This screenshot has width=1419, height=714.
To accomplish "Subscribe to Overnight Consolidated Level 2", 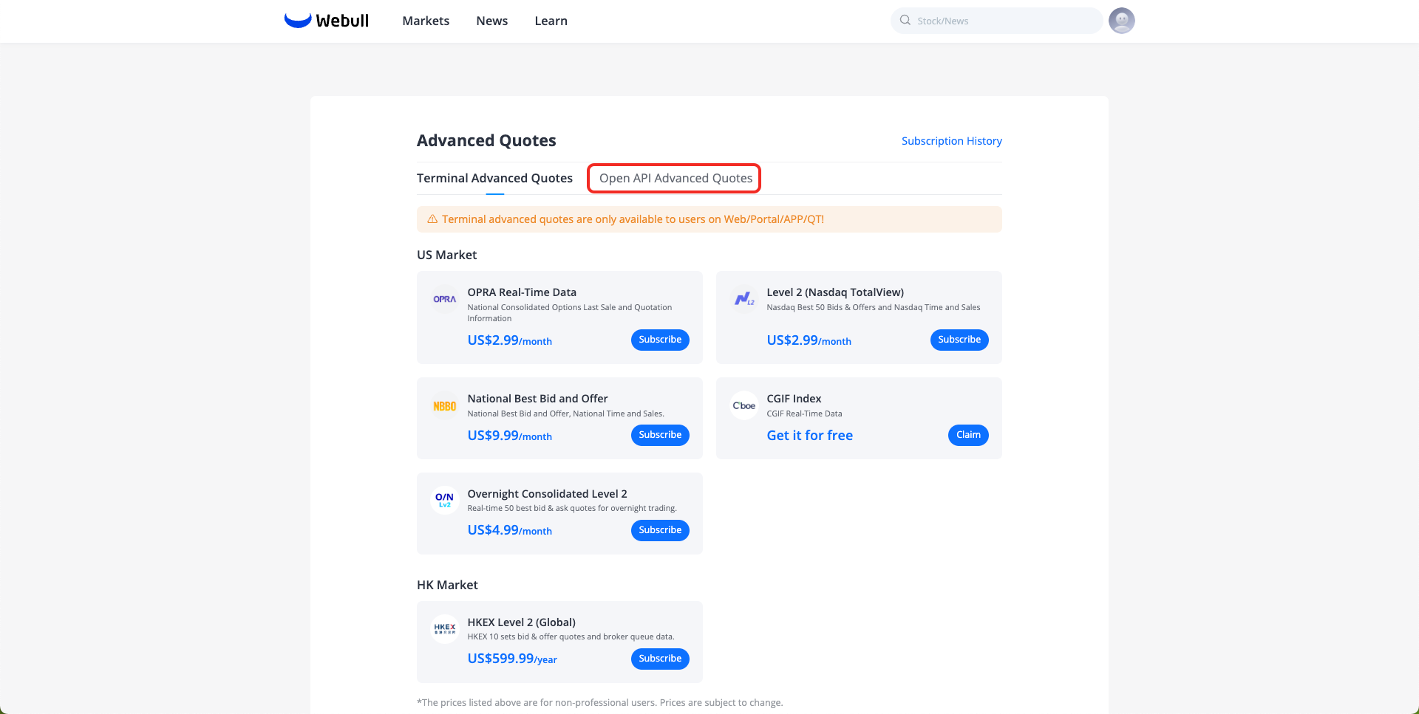I will 660,530.
